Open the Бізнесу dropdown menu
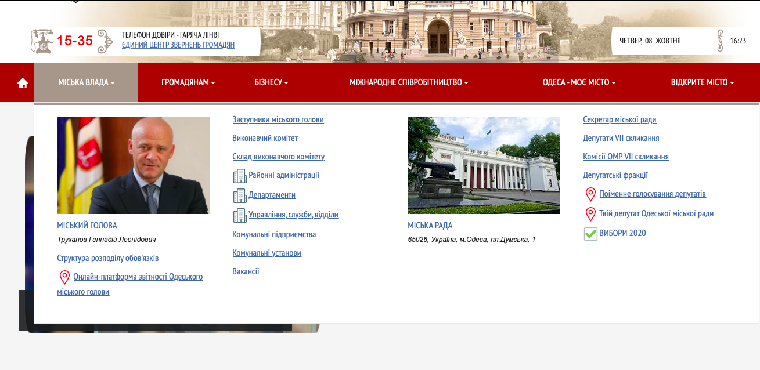The width and height of the screenshot is (760, 370). [x=271, y=83]
